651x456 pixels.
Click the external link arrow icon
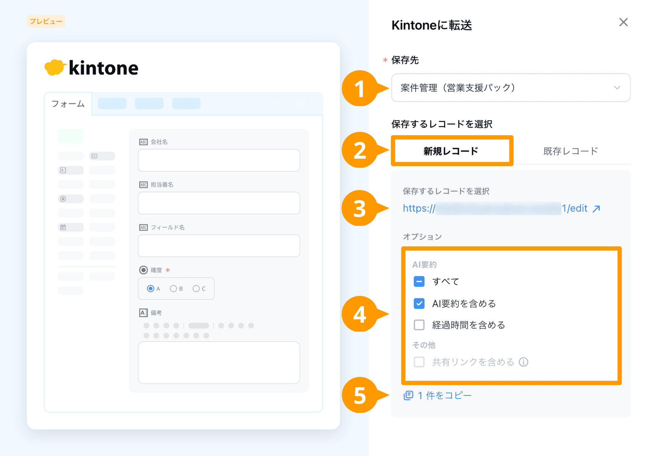tap(597, 209)
